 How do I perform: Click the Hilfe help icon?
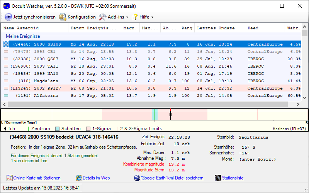point(134,17)
